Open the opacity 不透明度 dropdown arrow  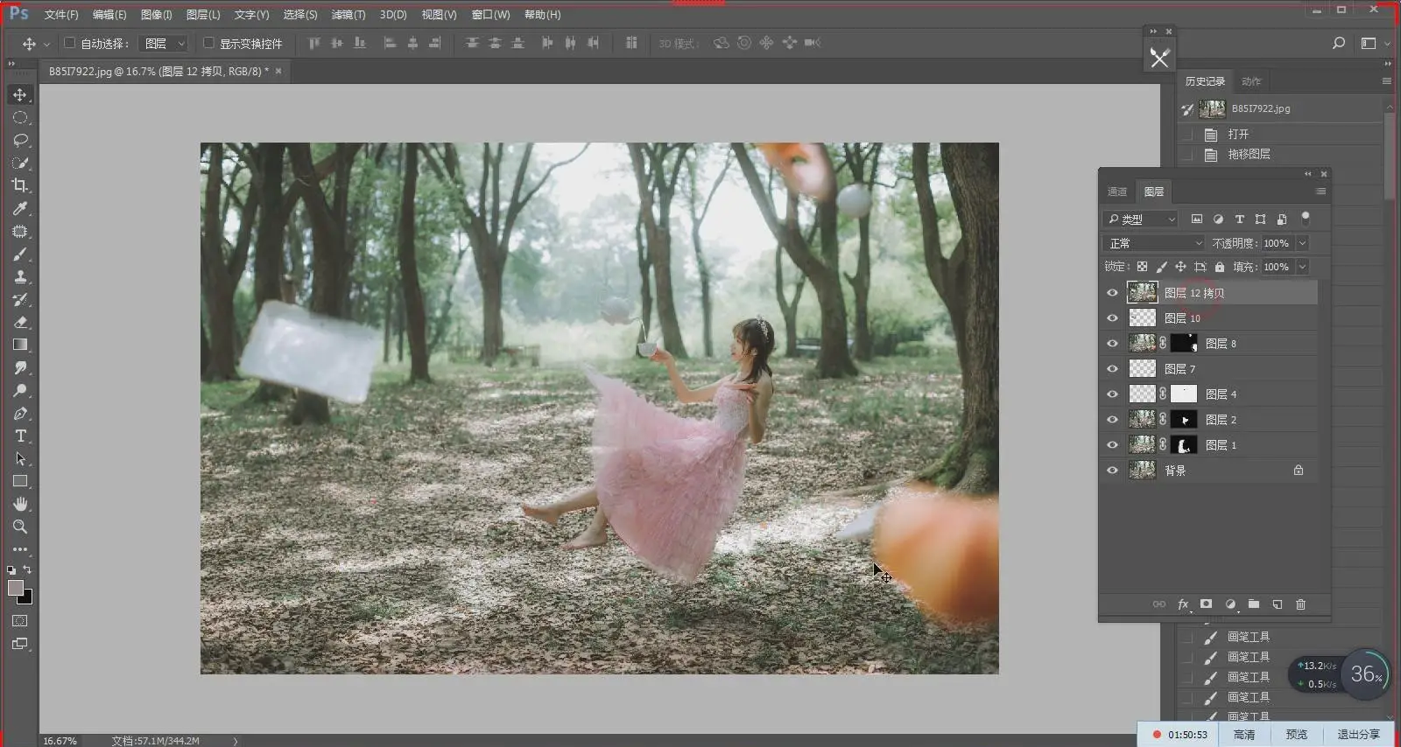[1303, 243]
